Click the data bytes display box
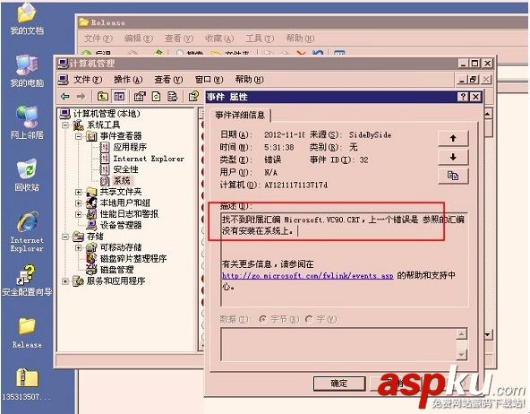This screenshot has width=530, height=414. pos(338,344)
